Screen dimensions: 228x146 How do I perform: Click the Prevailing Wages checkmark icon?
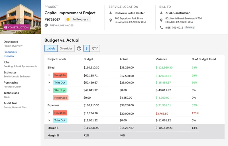[x=46, y=25]
